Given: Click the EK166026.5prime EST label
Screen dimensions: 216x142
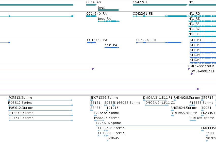Looking at the screenshot, I should [x=126, y=103].
